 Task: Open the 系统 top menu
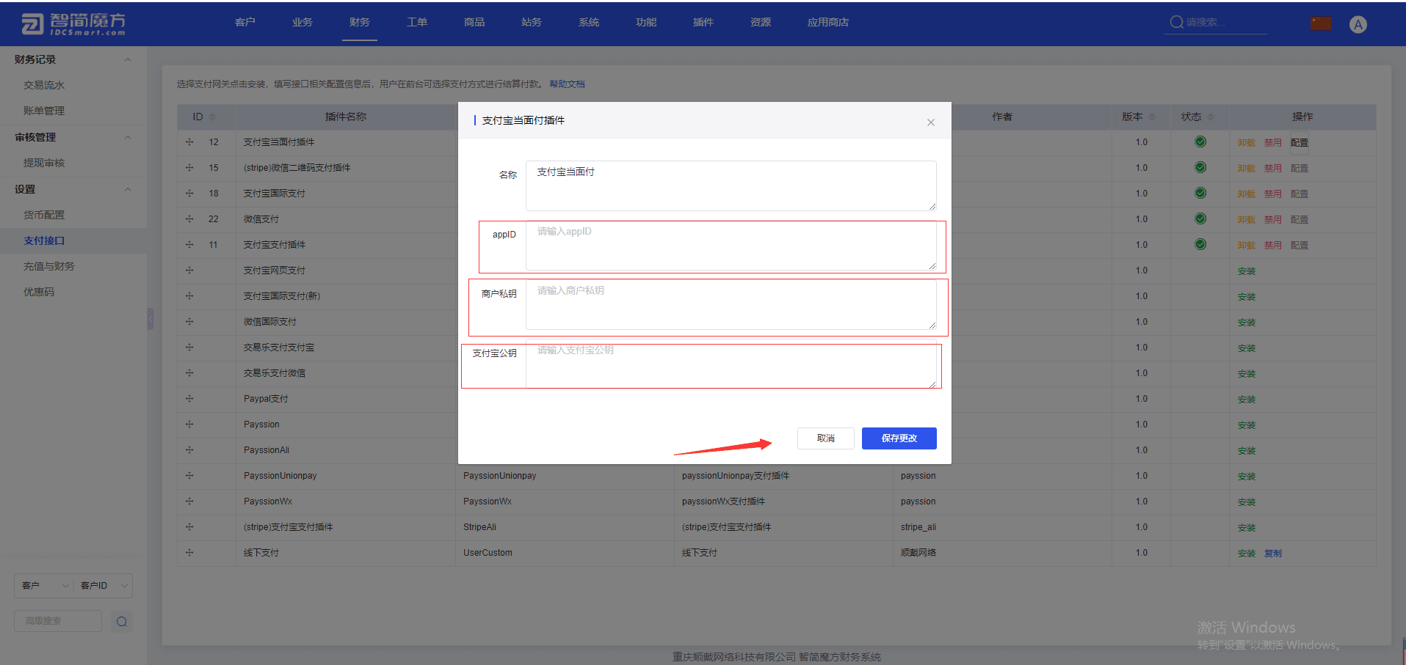coord(589,22)
